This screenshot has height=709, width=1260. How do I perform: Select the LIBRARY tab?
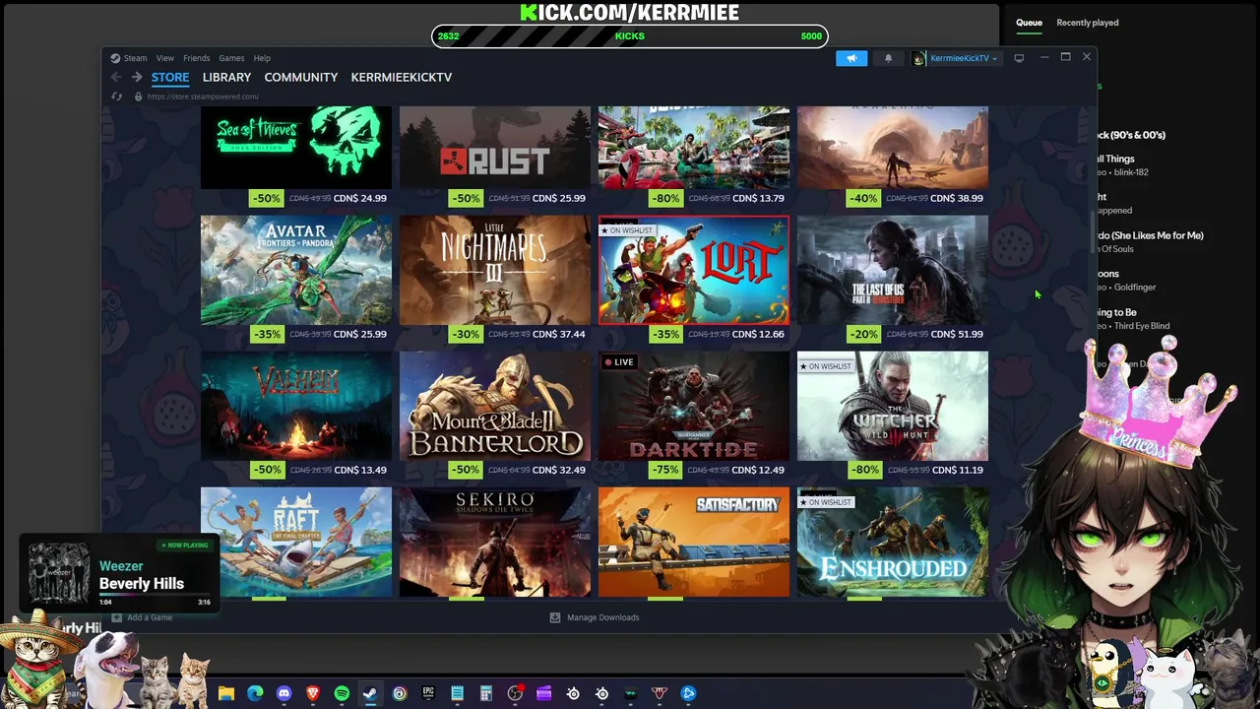226,77
